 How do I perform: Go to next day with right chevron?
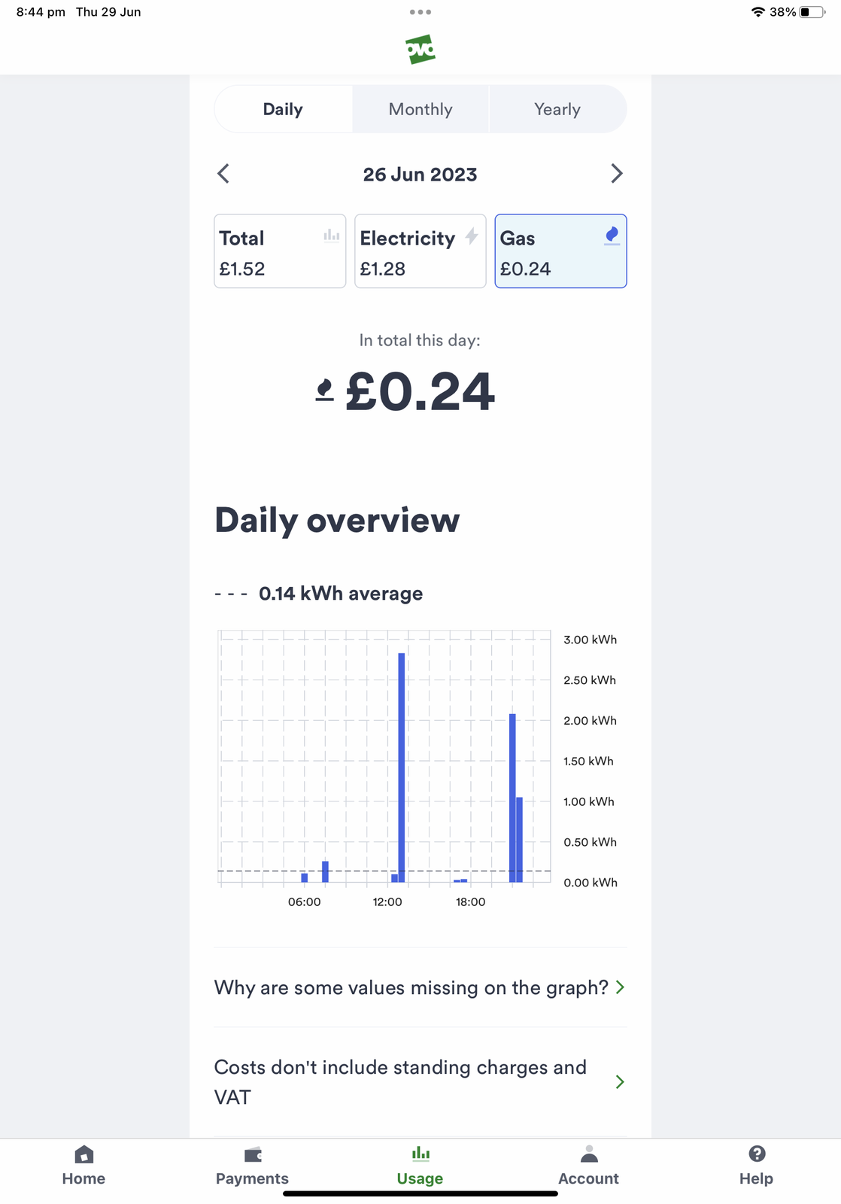click(x=617, y=174)
